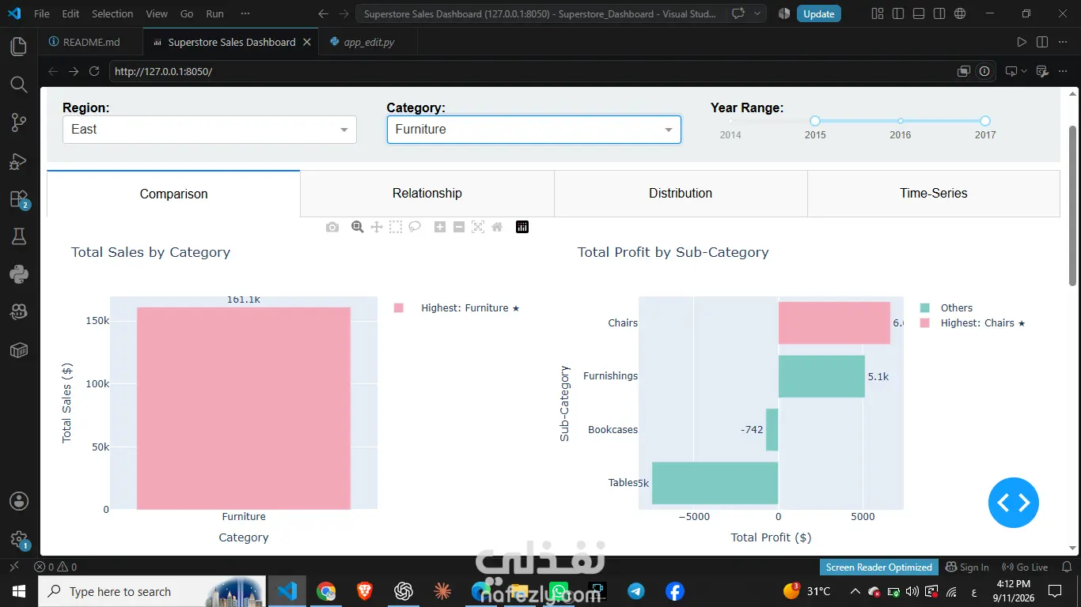Screen dimensions: 1081x607
Task: Switch to the Time-Series tab
Action: coord(934,193)
